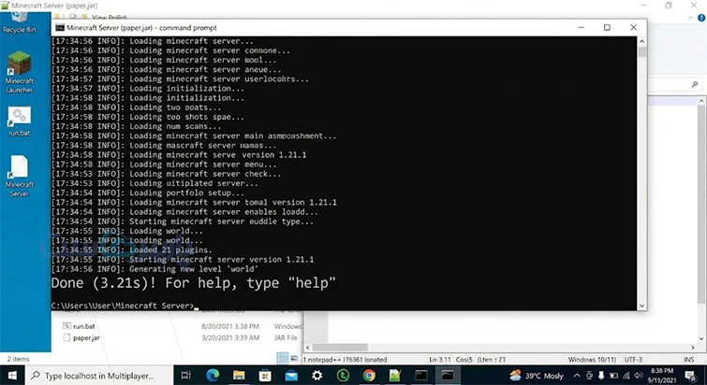The image size is (707, 385).
Task: Click the command prompt input line
Action: coord(125,306)
